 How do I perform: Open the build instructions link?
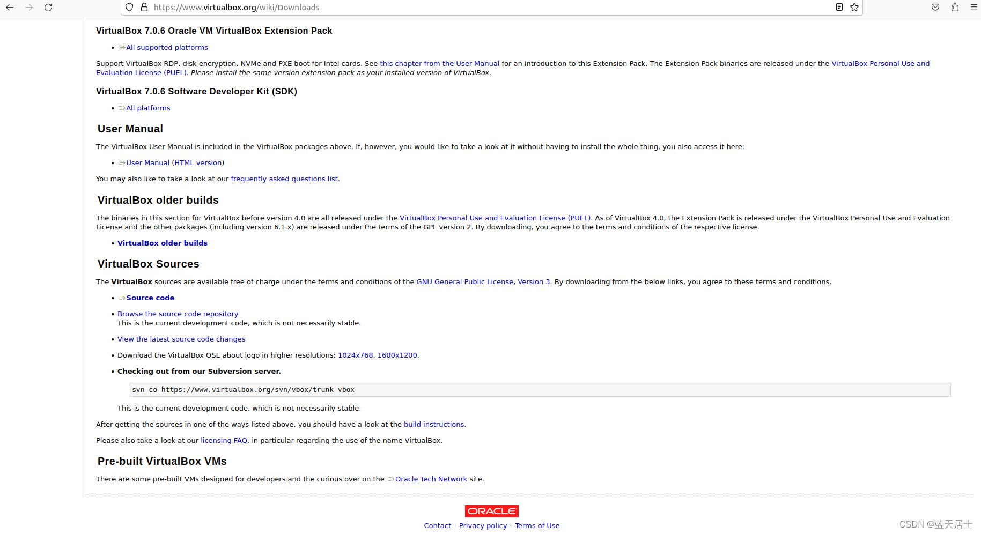[x=434, y=425]
